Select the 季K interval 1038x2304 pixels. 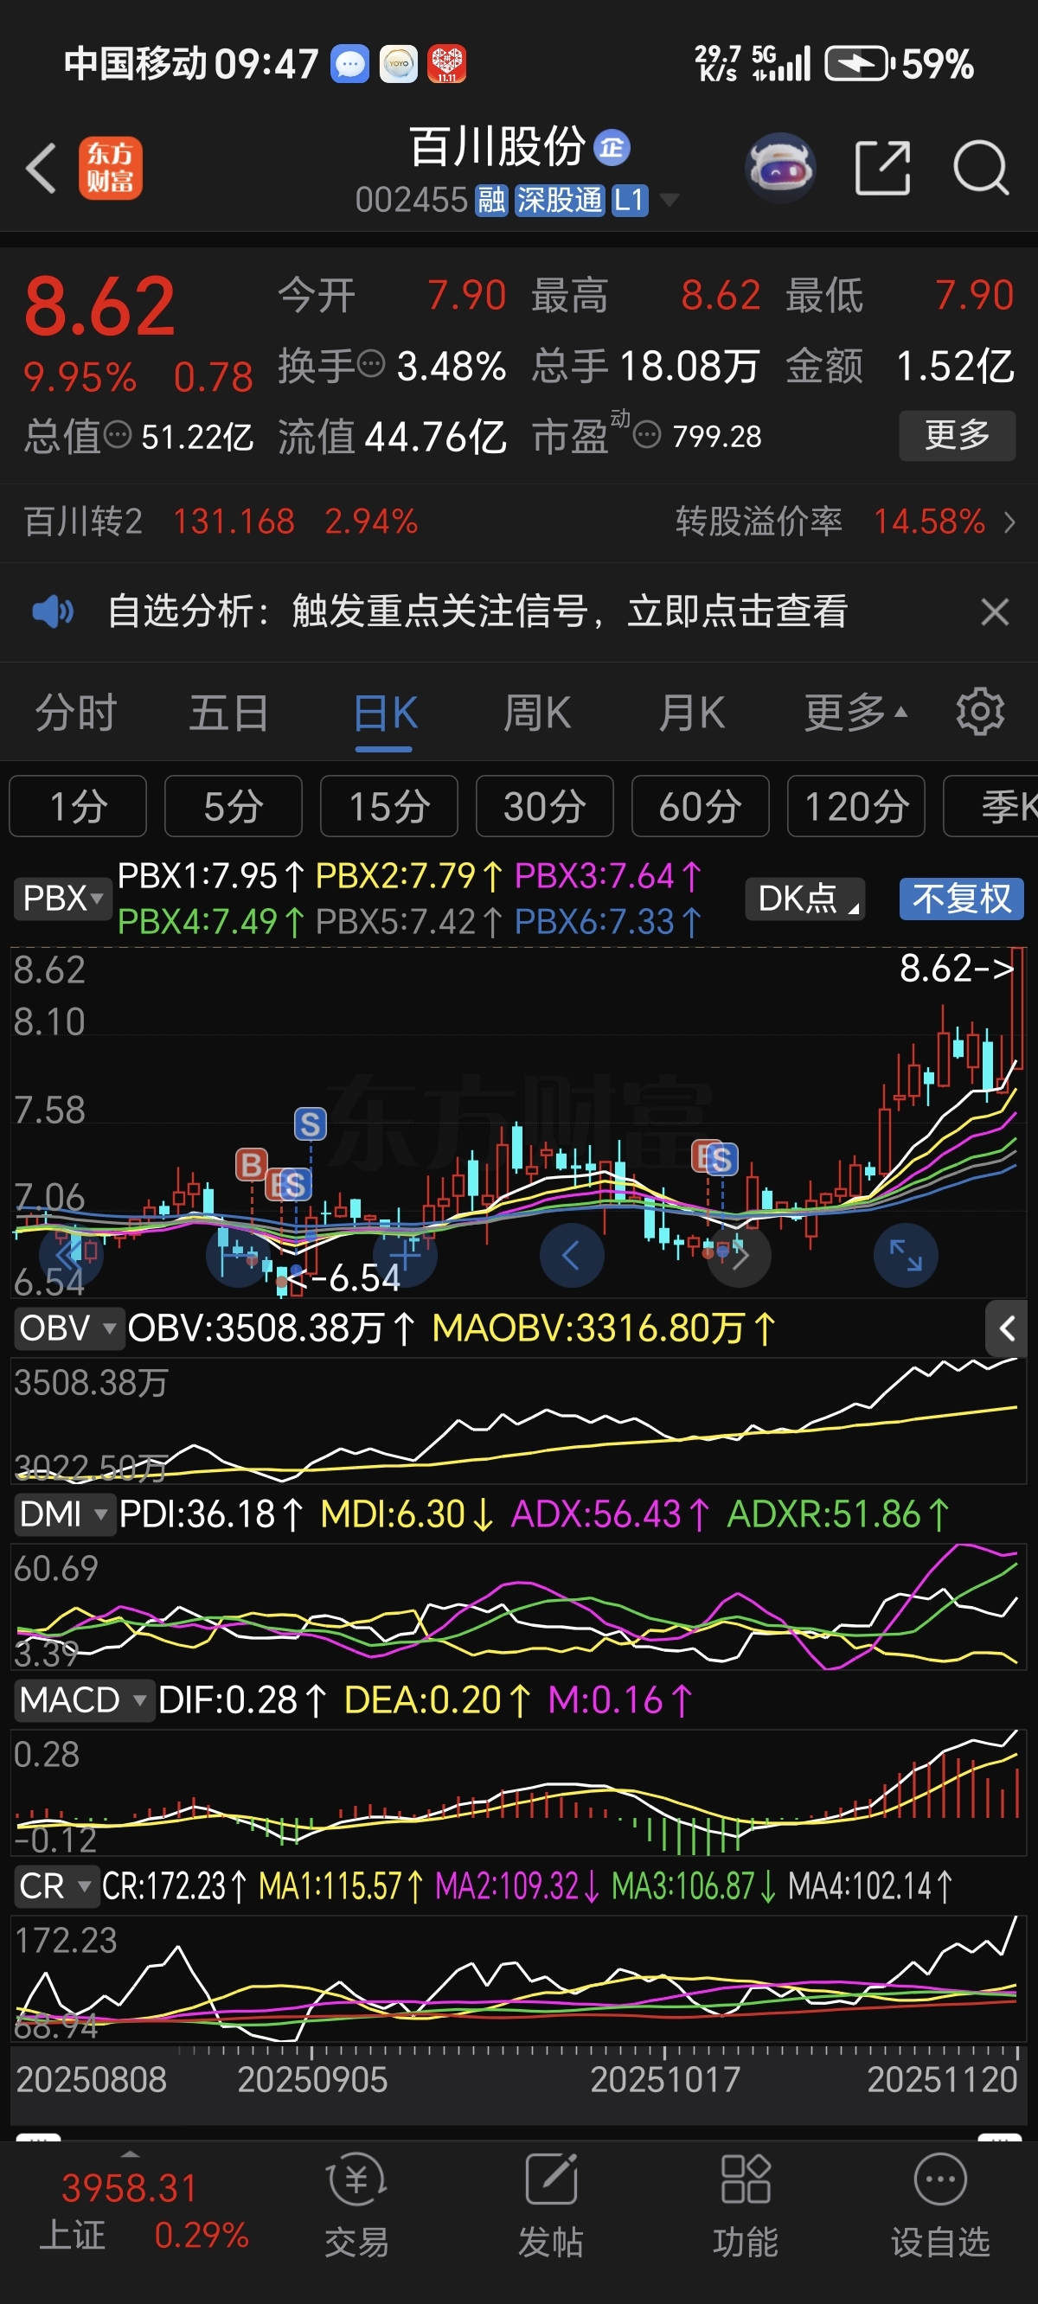(991, 806)
